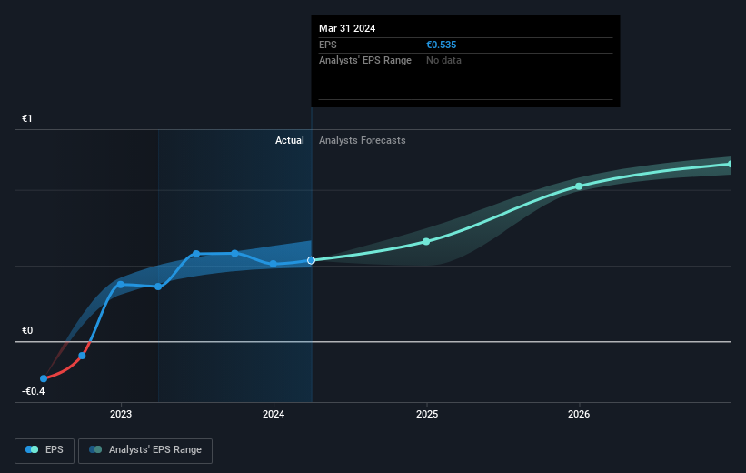Click the mid-2023 EPS peak point
Viewport: 746px width, 473px height.
pyautogui.click(x=196, y=254)
